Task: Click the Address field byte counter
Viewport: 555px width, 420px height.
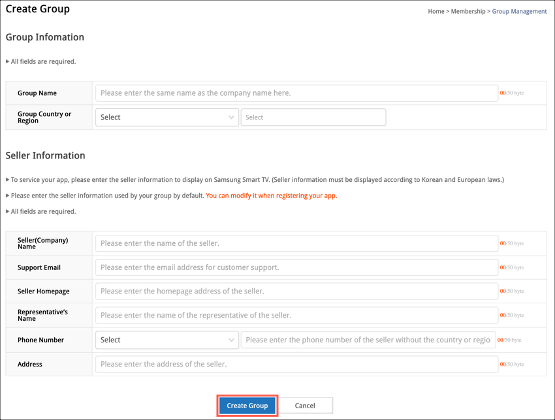Action: pyautogui.click(x=512, y=364)
